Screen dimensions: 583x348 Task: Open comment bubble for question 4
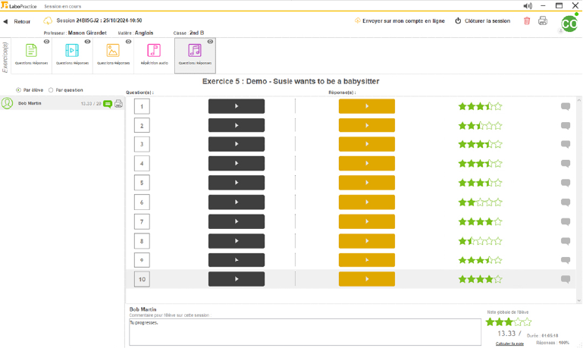point(566,164)
